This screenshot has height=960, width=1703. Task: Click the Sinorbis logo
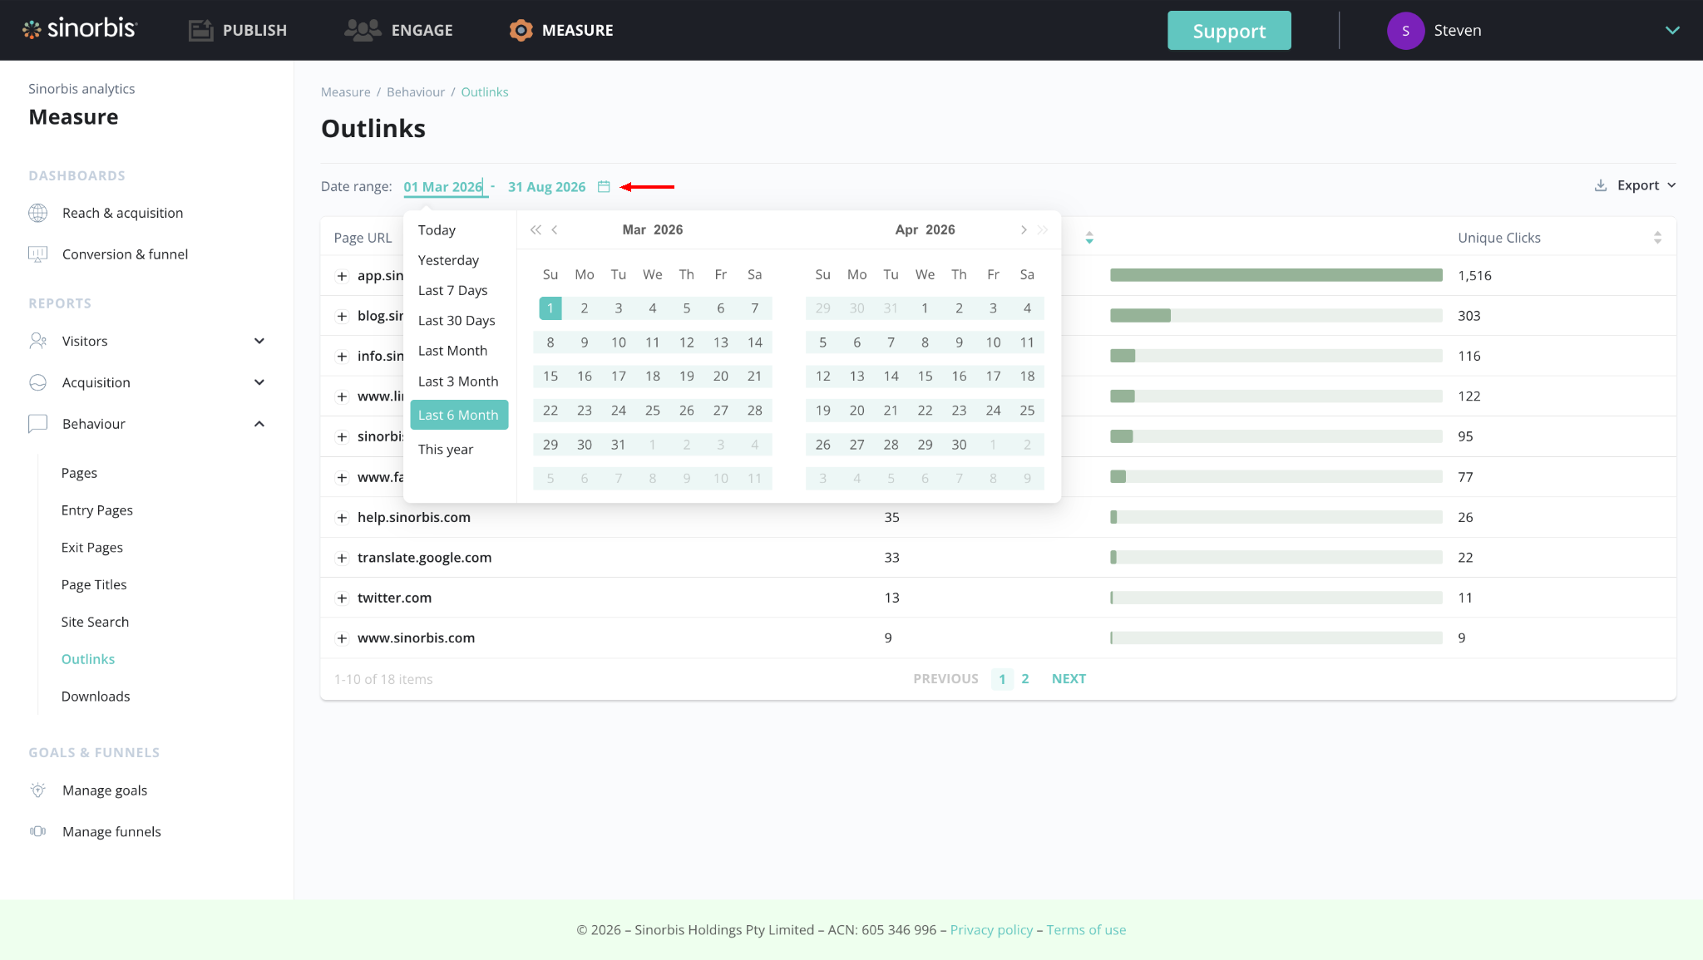(80, 29)
